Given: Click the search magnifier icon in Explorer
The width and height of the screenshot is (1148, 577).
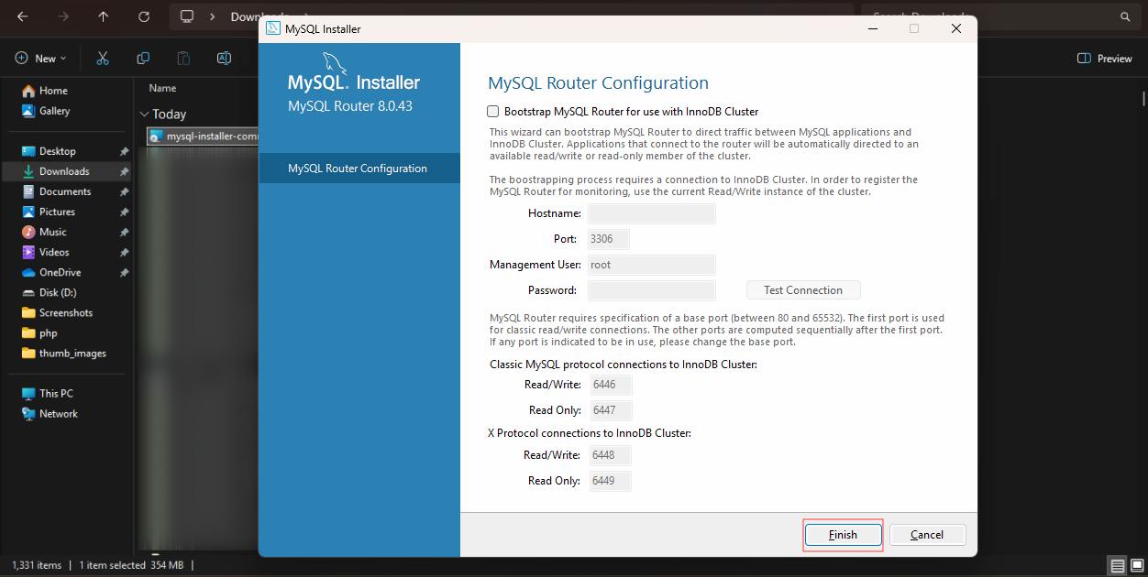Looking at the screenshot, I should [1125, 16].
